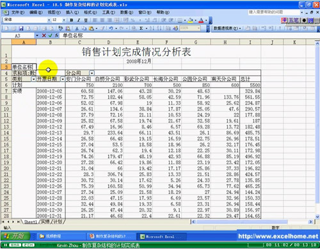
Task: Click the Percent Style icon
Action: pyautogui.click(x=132, y=20)
